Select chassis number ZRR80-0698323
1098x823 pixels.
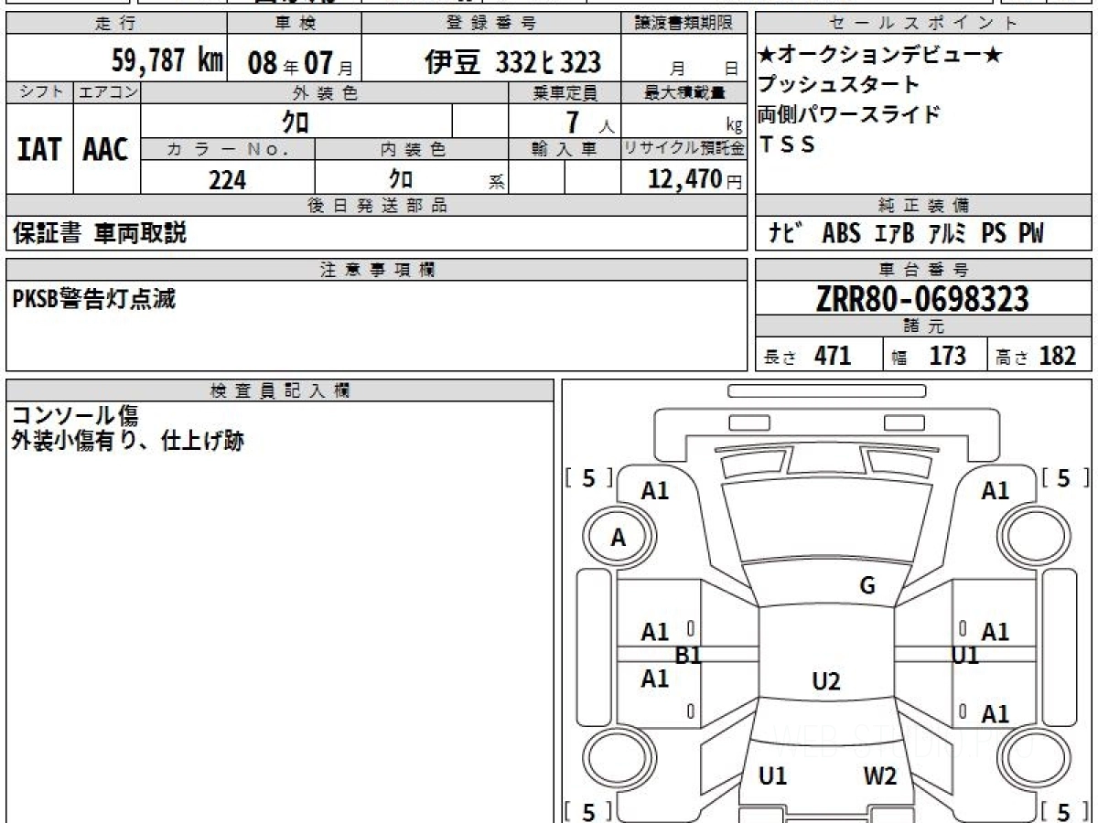[922, 298]
